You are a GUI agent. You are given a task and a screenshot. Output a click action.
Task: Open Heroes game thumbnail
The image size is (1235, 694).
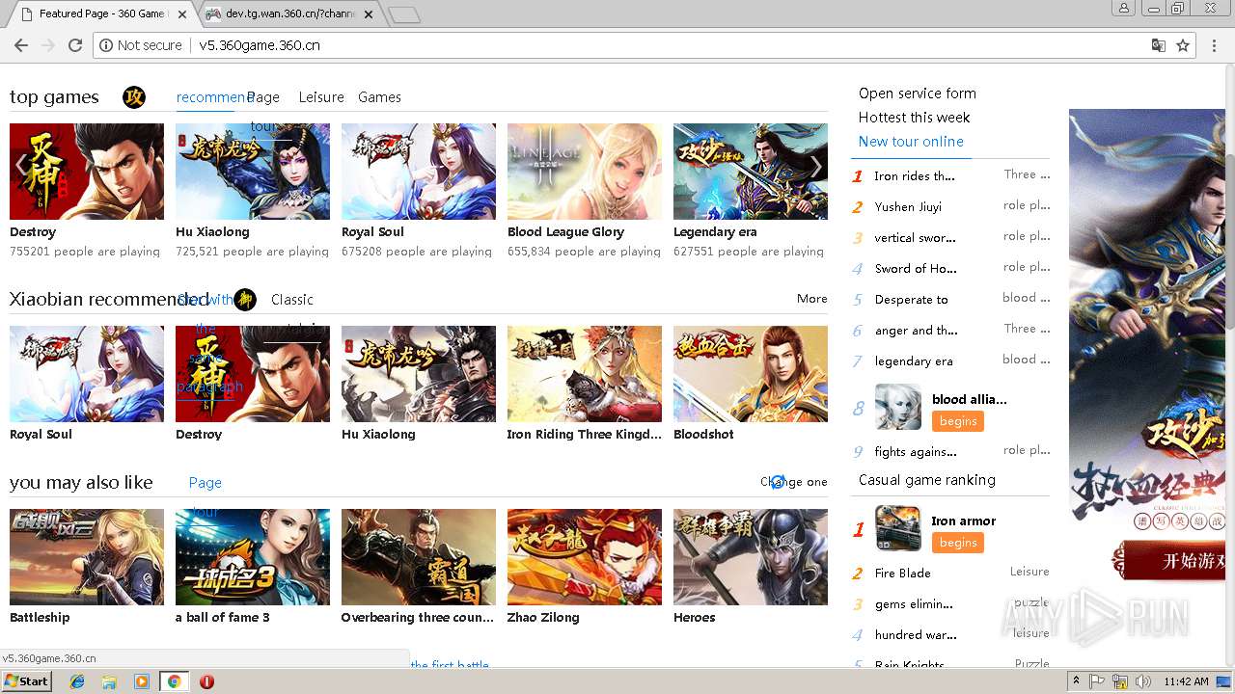coord(751,557)
